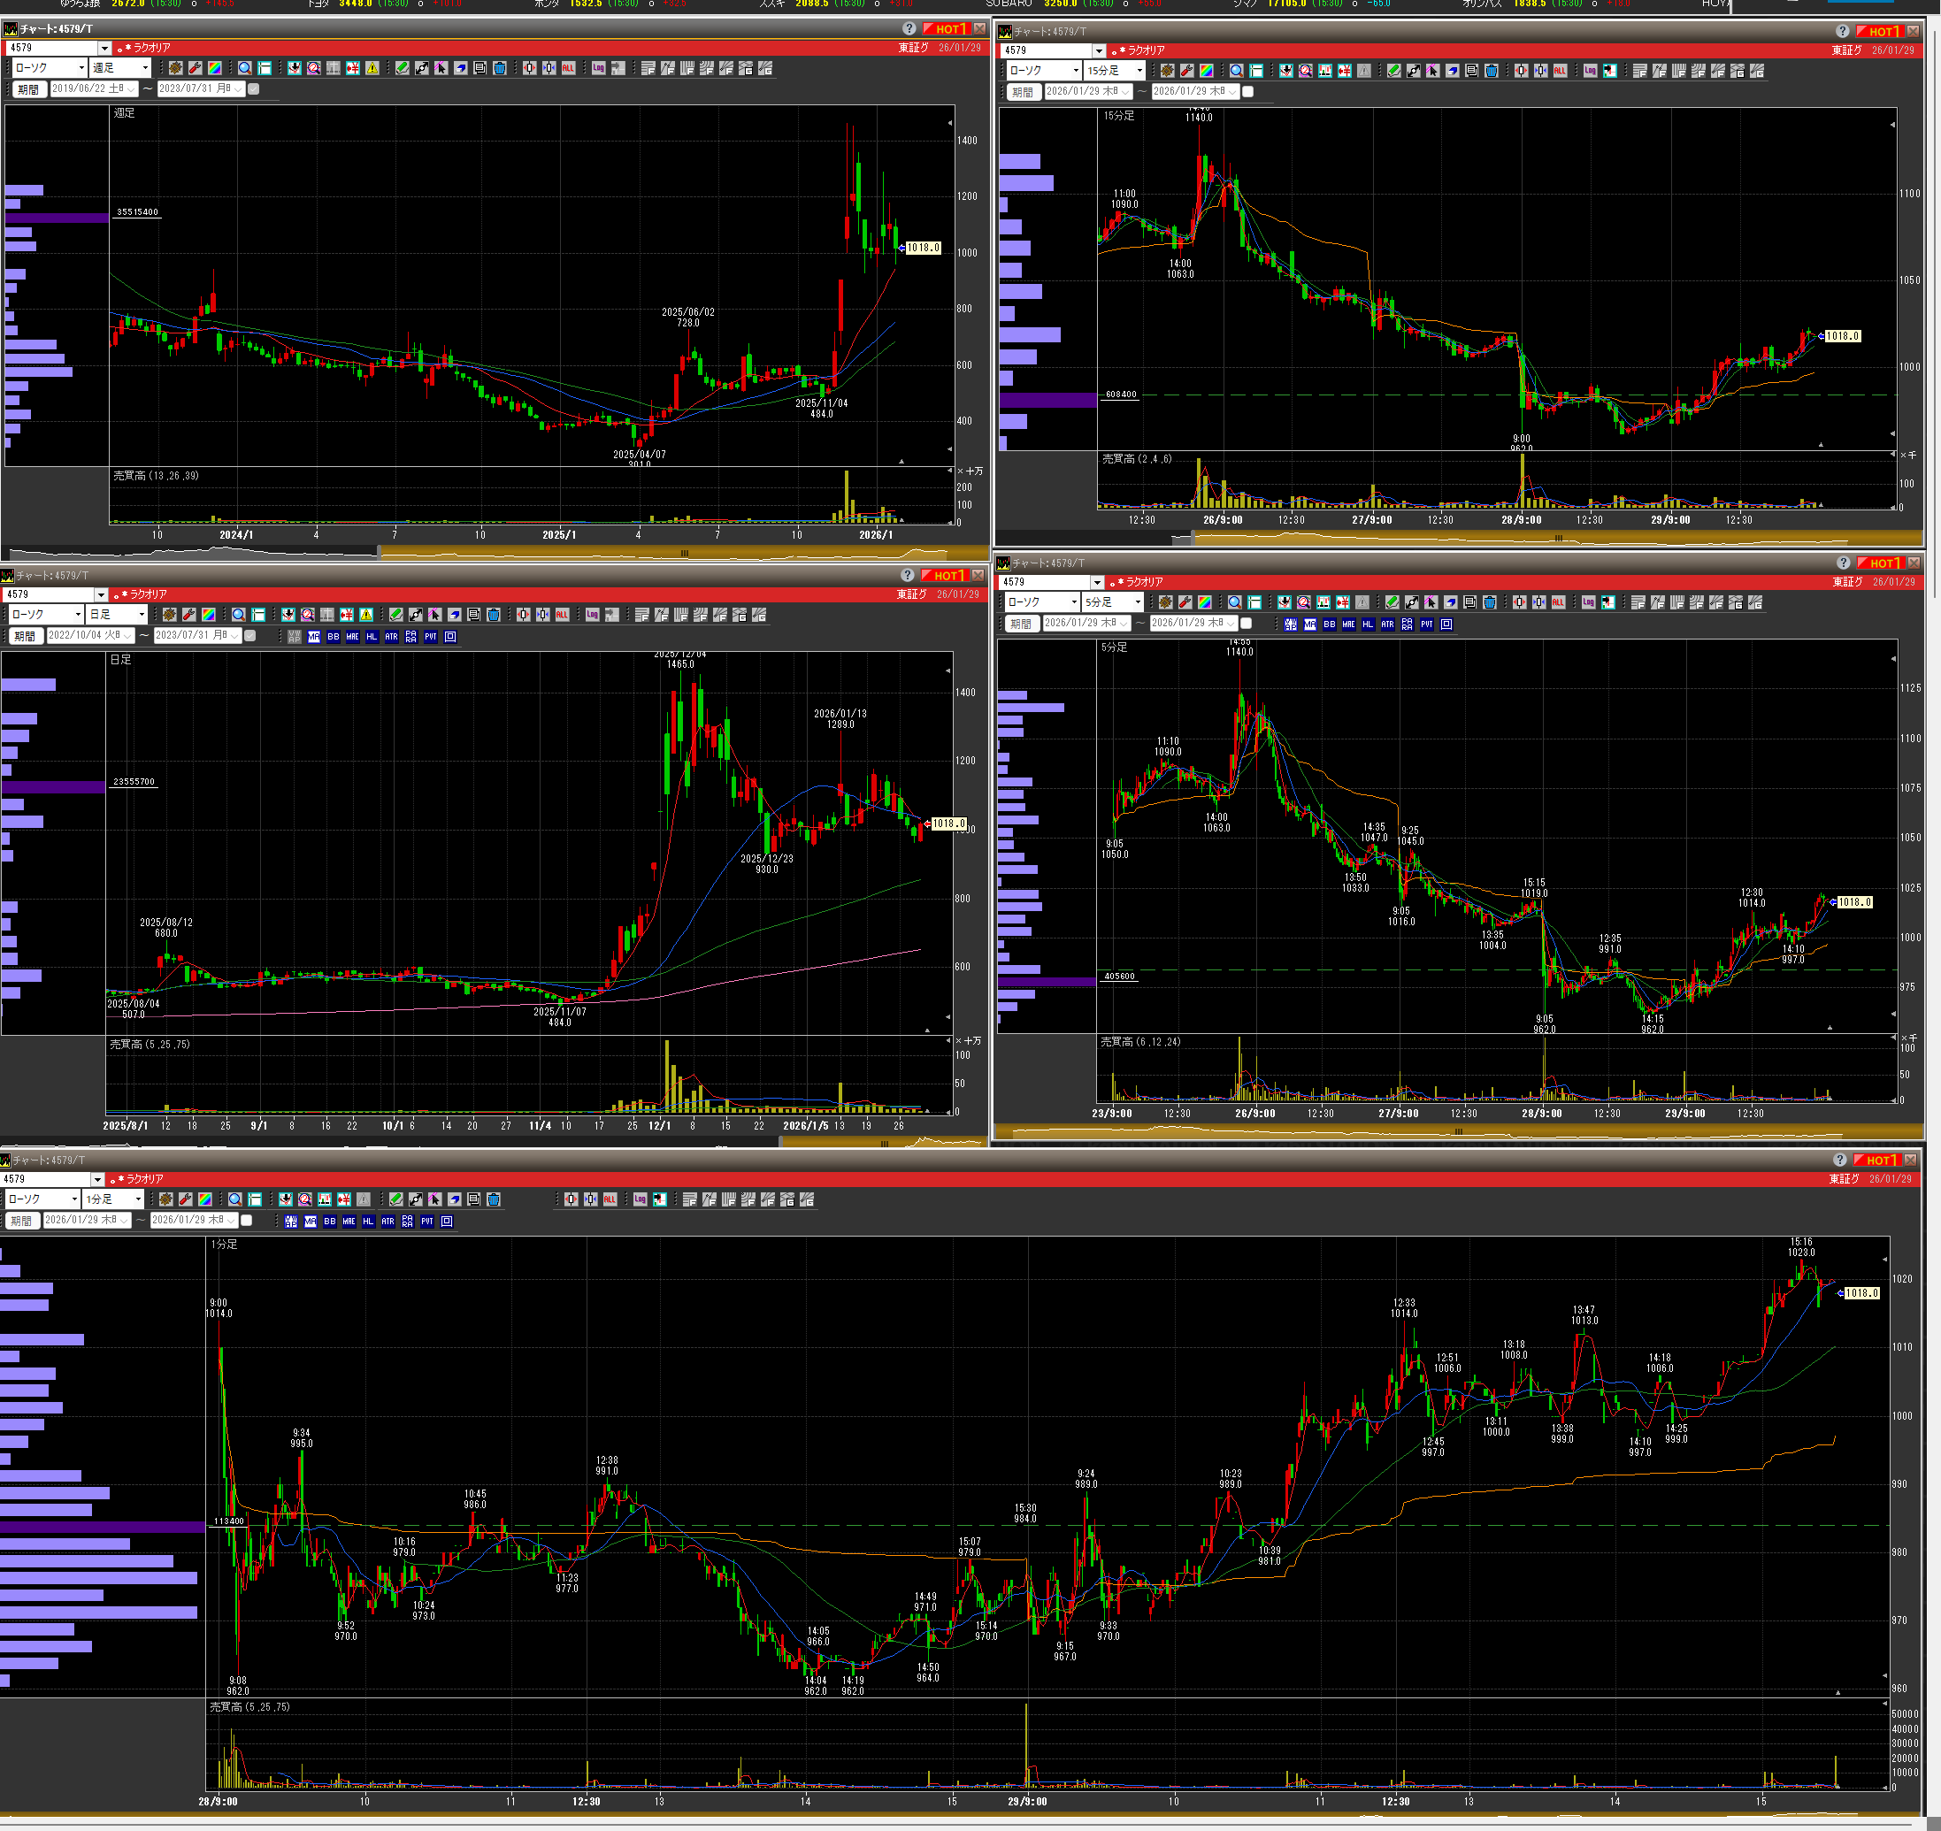1941x1831 pixels.
Task: Open the rainbow color settings icon in 15-minute chart
Action: click(1207, 72)
